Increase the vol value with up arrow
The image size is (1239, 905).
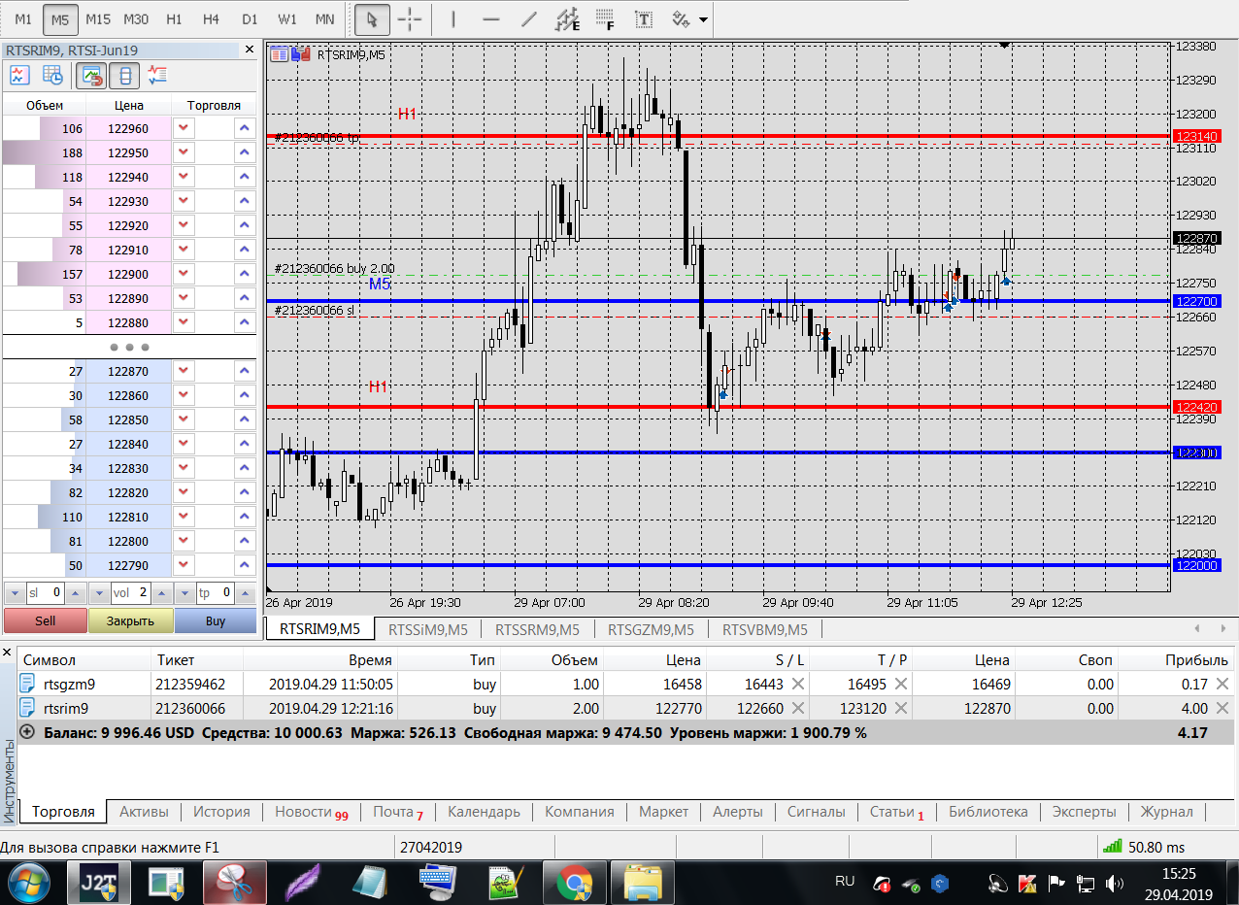[164, 592]
